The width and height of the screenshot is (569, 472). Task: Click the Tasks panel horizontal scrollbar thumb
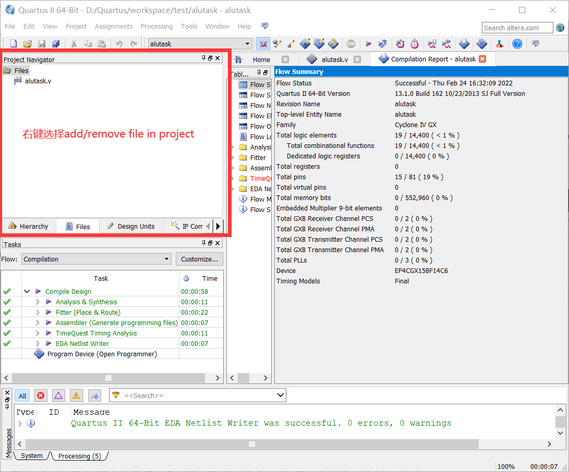108,378
